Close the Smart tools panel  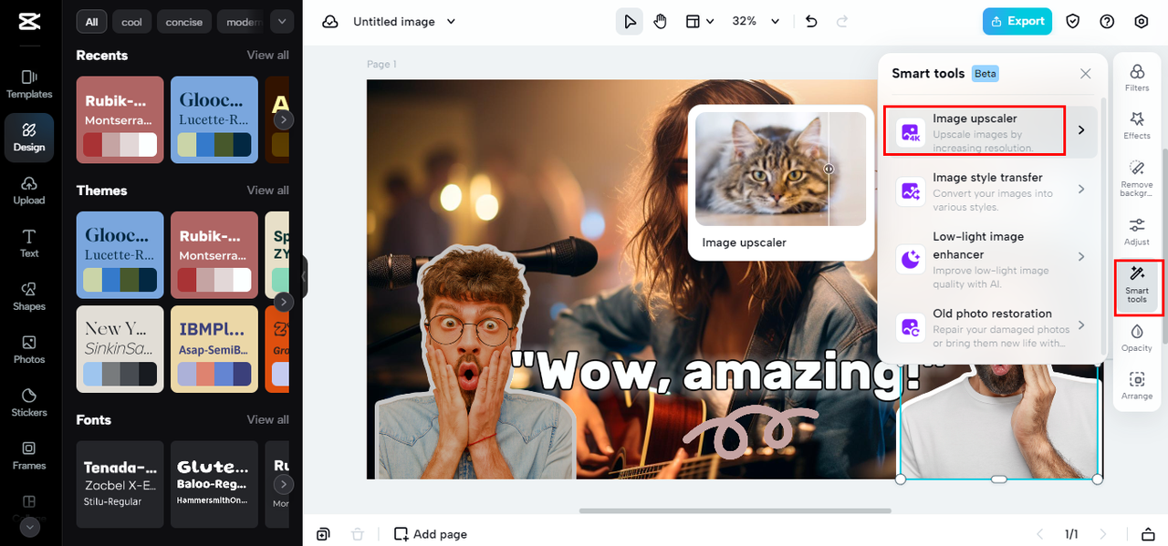coord(1085,74)
